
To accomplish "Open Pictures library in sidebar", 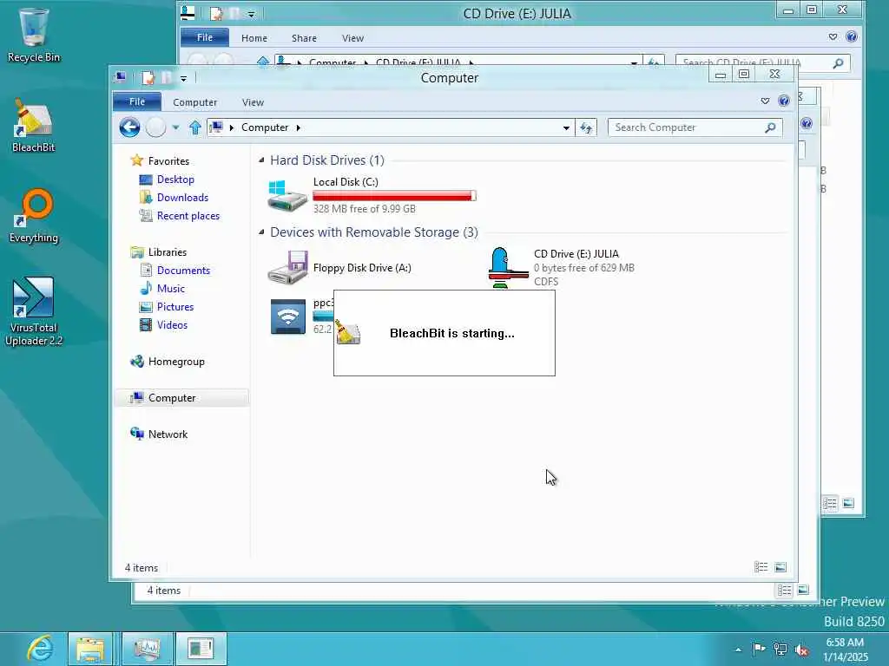I will click(175, 306).
